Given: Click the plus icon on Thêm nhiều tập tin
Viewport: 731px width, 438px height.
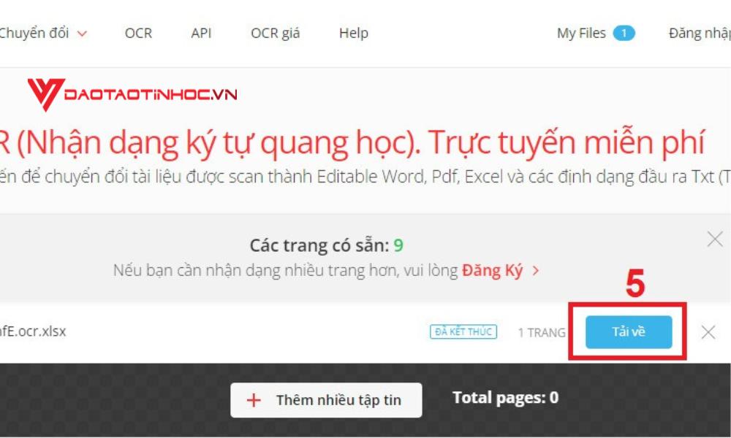Looking at the screenshot, I should pyautogui.click(x=252, y=400).
